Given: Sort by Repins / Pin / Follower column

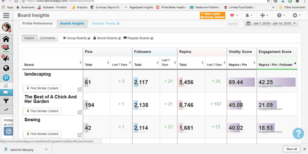Looking at the screenshot, I should [277, 63].
